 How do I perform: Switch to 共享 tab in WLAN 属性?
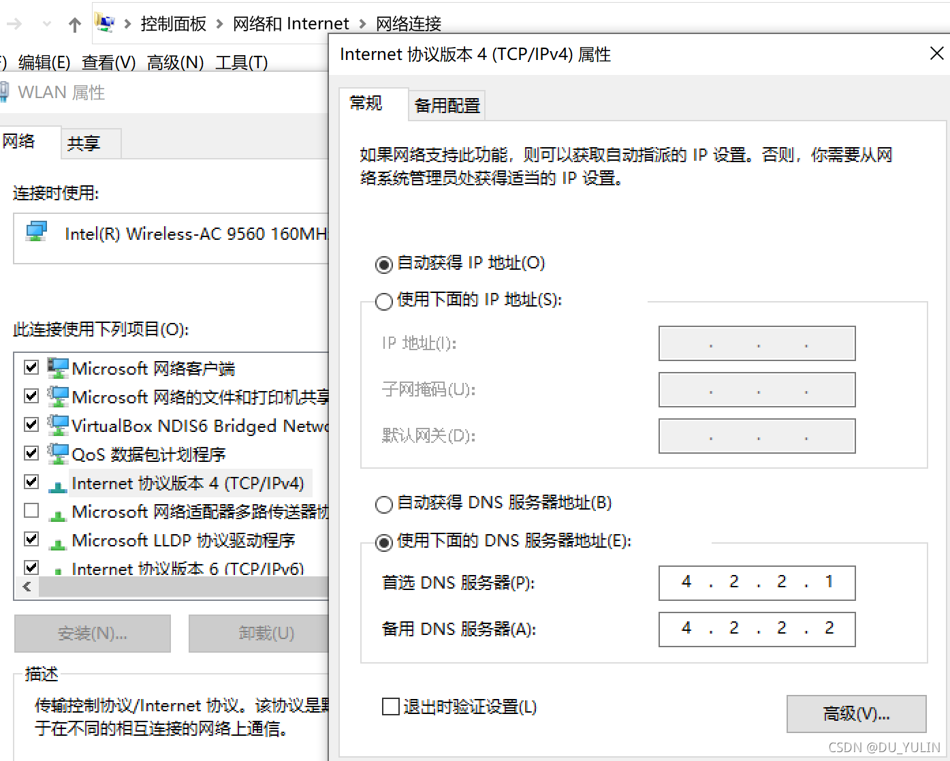point(91,144)
